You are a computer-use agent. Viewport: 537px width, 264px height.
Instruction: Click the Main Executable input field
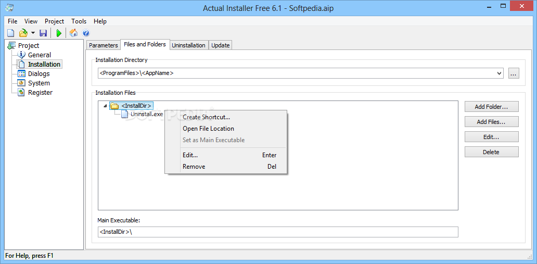pos(278,232)
